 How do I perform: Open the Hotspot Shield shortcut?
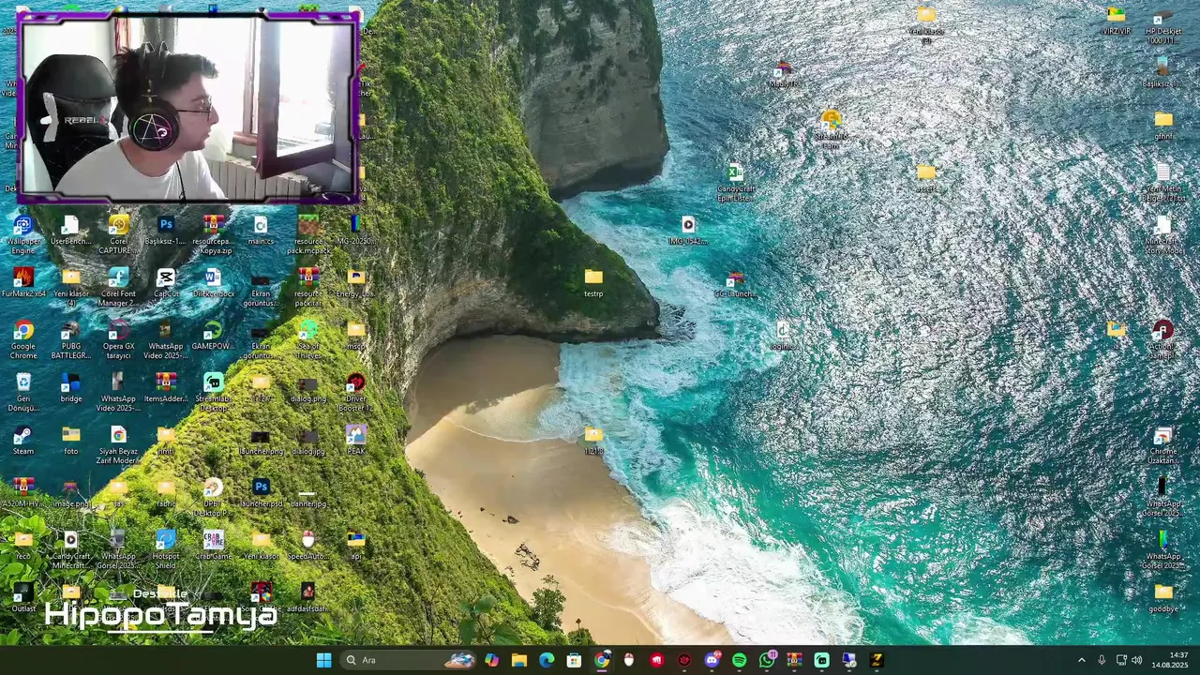[166, 549]
